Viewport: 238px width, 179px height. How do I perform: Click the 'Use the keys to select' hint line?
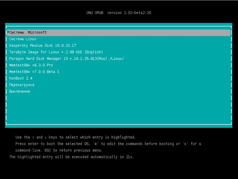click(x=75, y=137)
